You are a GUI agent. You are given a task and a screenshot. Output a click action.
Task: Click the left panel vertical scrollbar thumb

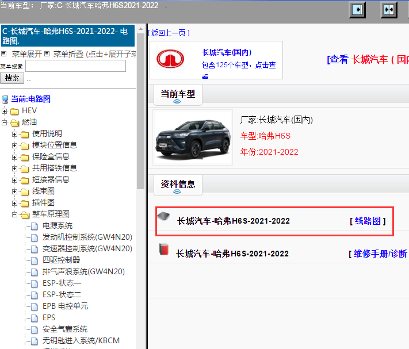tap(140, 111)
